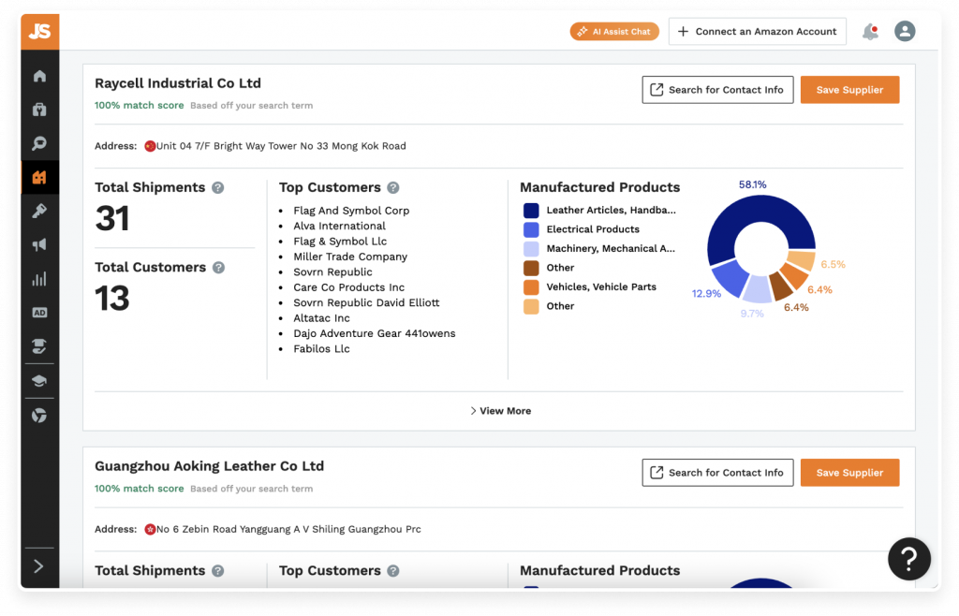The image size is (959, 616).
Task: Open the graduation cap Academy icon
Action: [39, 381]
